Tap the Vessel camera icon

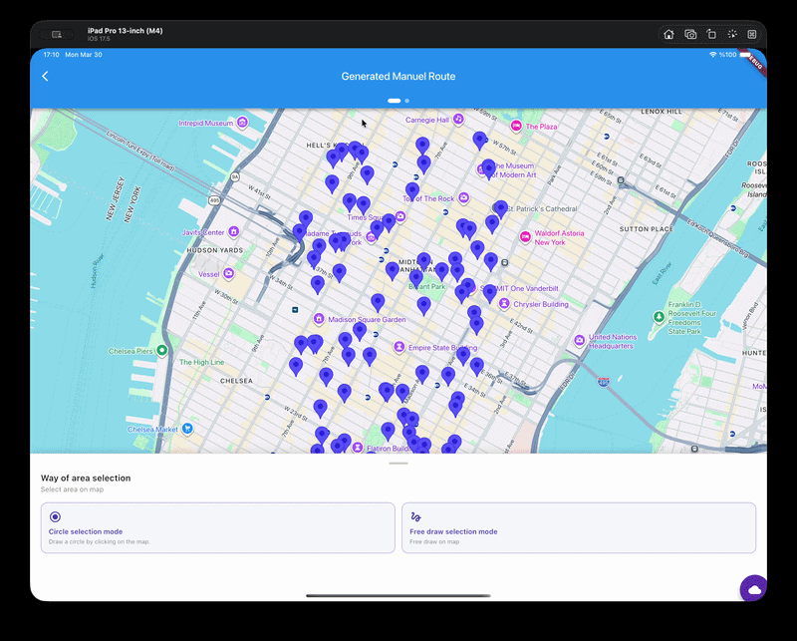point(229,274)
